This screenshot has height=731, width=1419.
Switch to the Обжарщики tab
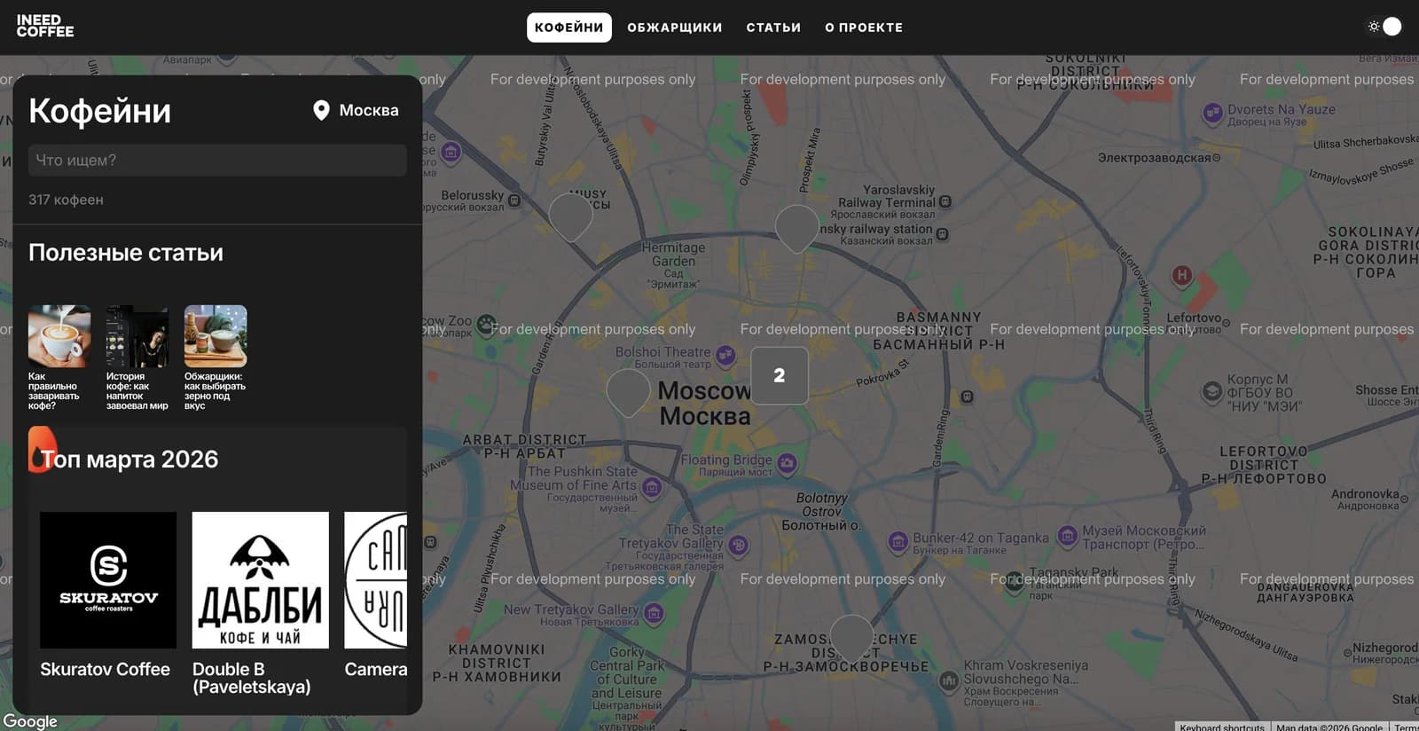click(674, 28)
